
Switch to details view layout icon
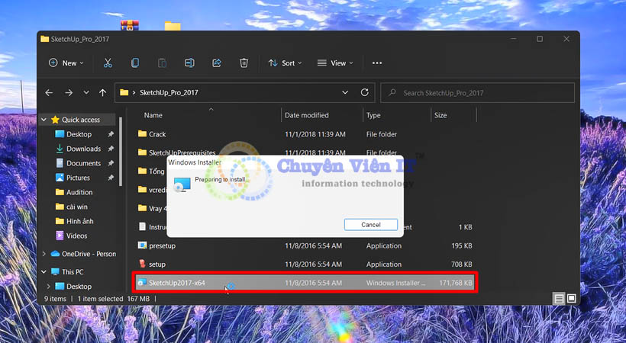(x=559, y=298)
